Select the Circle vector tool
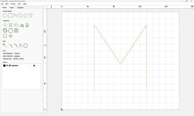The width and height of the screenshot is (194, 116). point(5,15)
